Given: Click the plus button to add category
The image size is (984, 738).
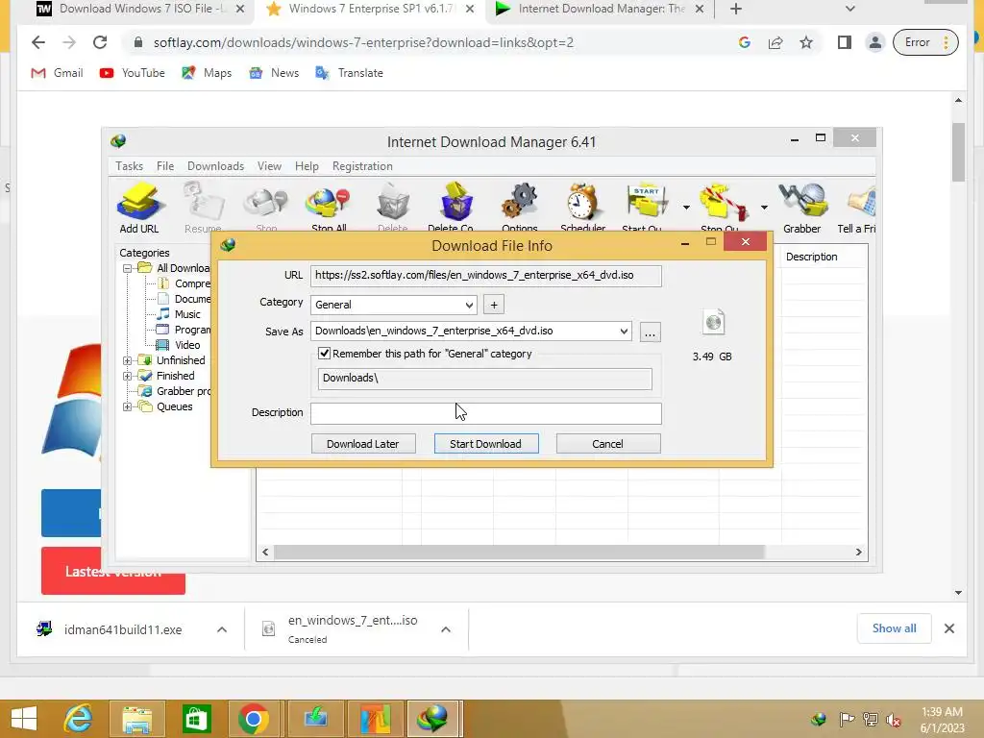Looking at the screenshot, I should coord(494,305).
